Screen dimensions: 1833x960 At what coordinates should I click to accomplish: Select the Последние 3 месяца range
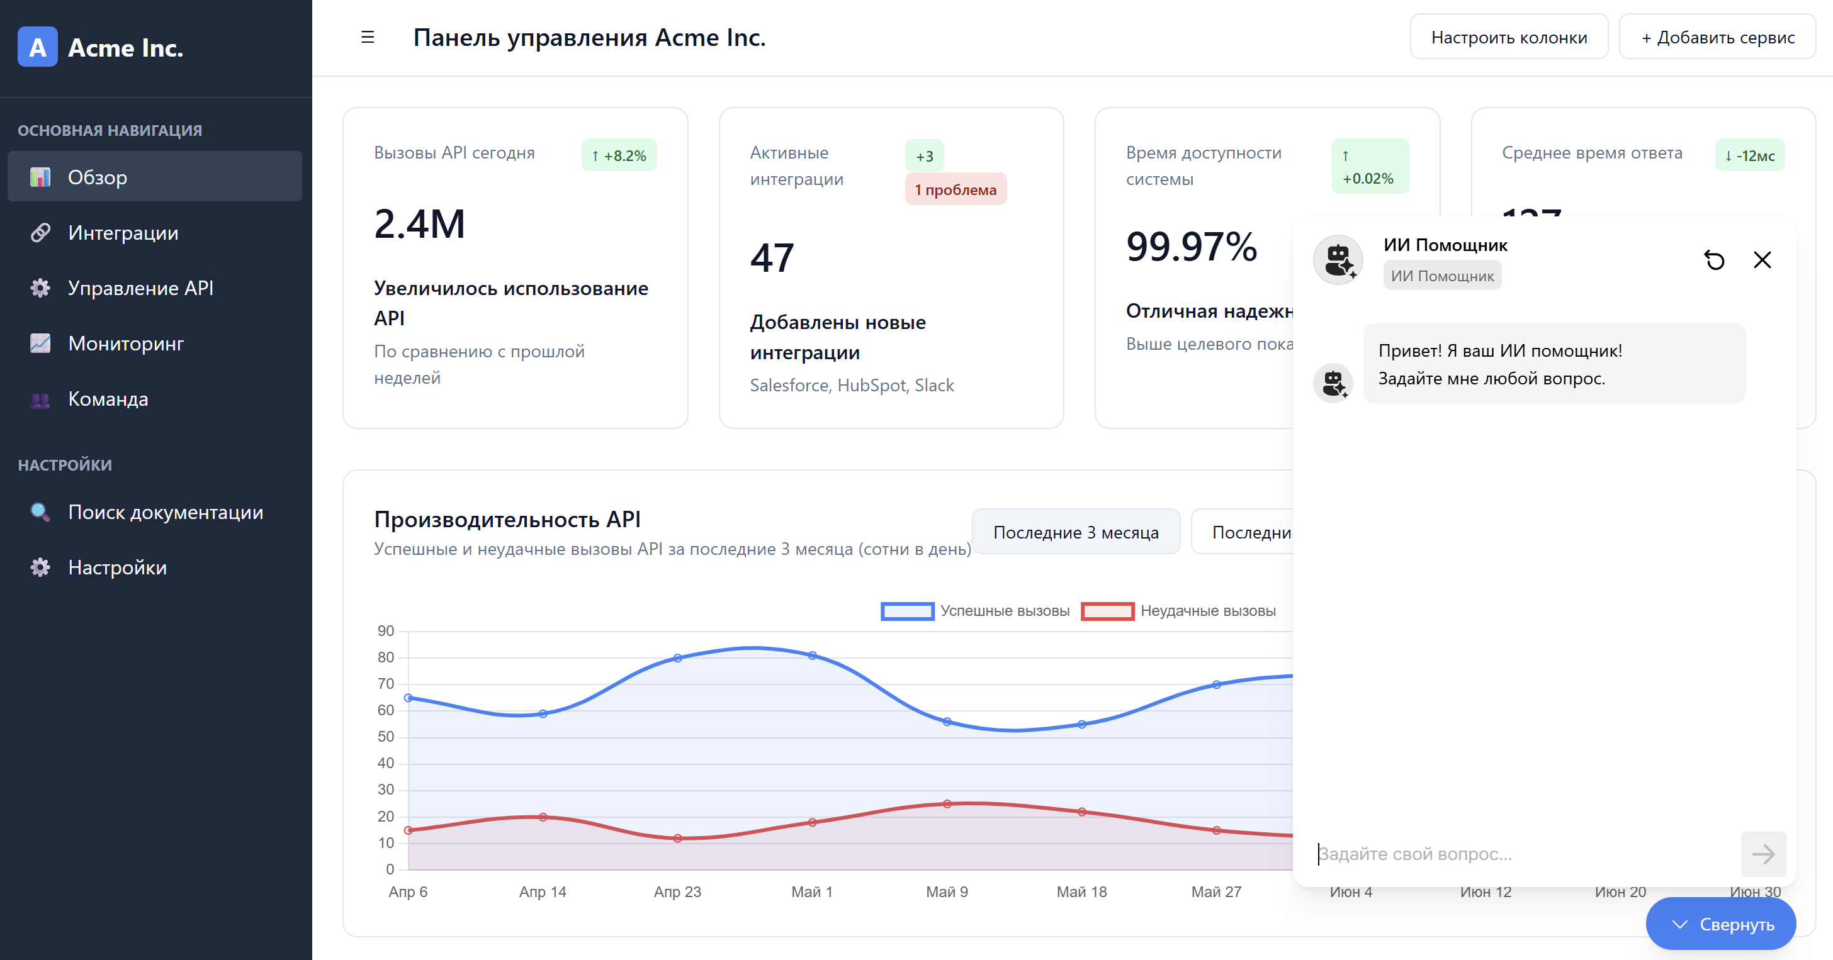tap(1076, 531)
